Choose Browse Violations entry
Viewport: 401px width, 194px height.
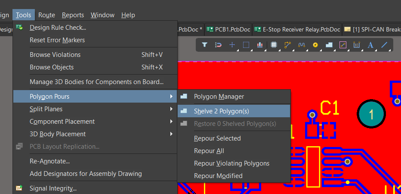(95, 55)
